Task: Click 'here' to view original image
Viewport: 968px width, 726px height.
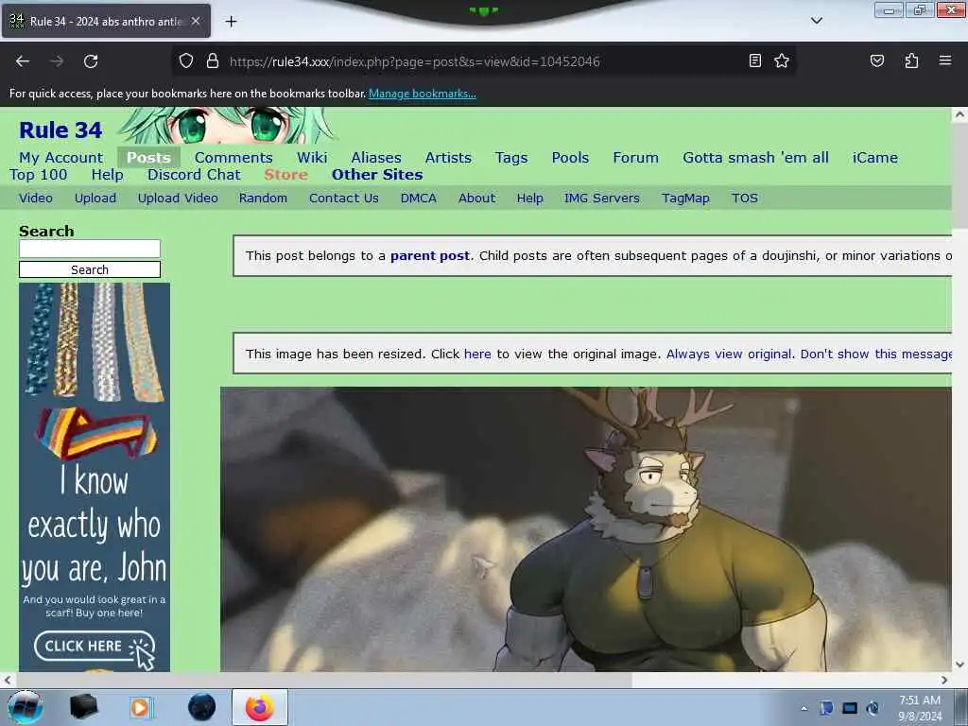Action: pyautogui.click(x=477, y=354)
